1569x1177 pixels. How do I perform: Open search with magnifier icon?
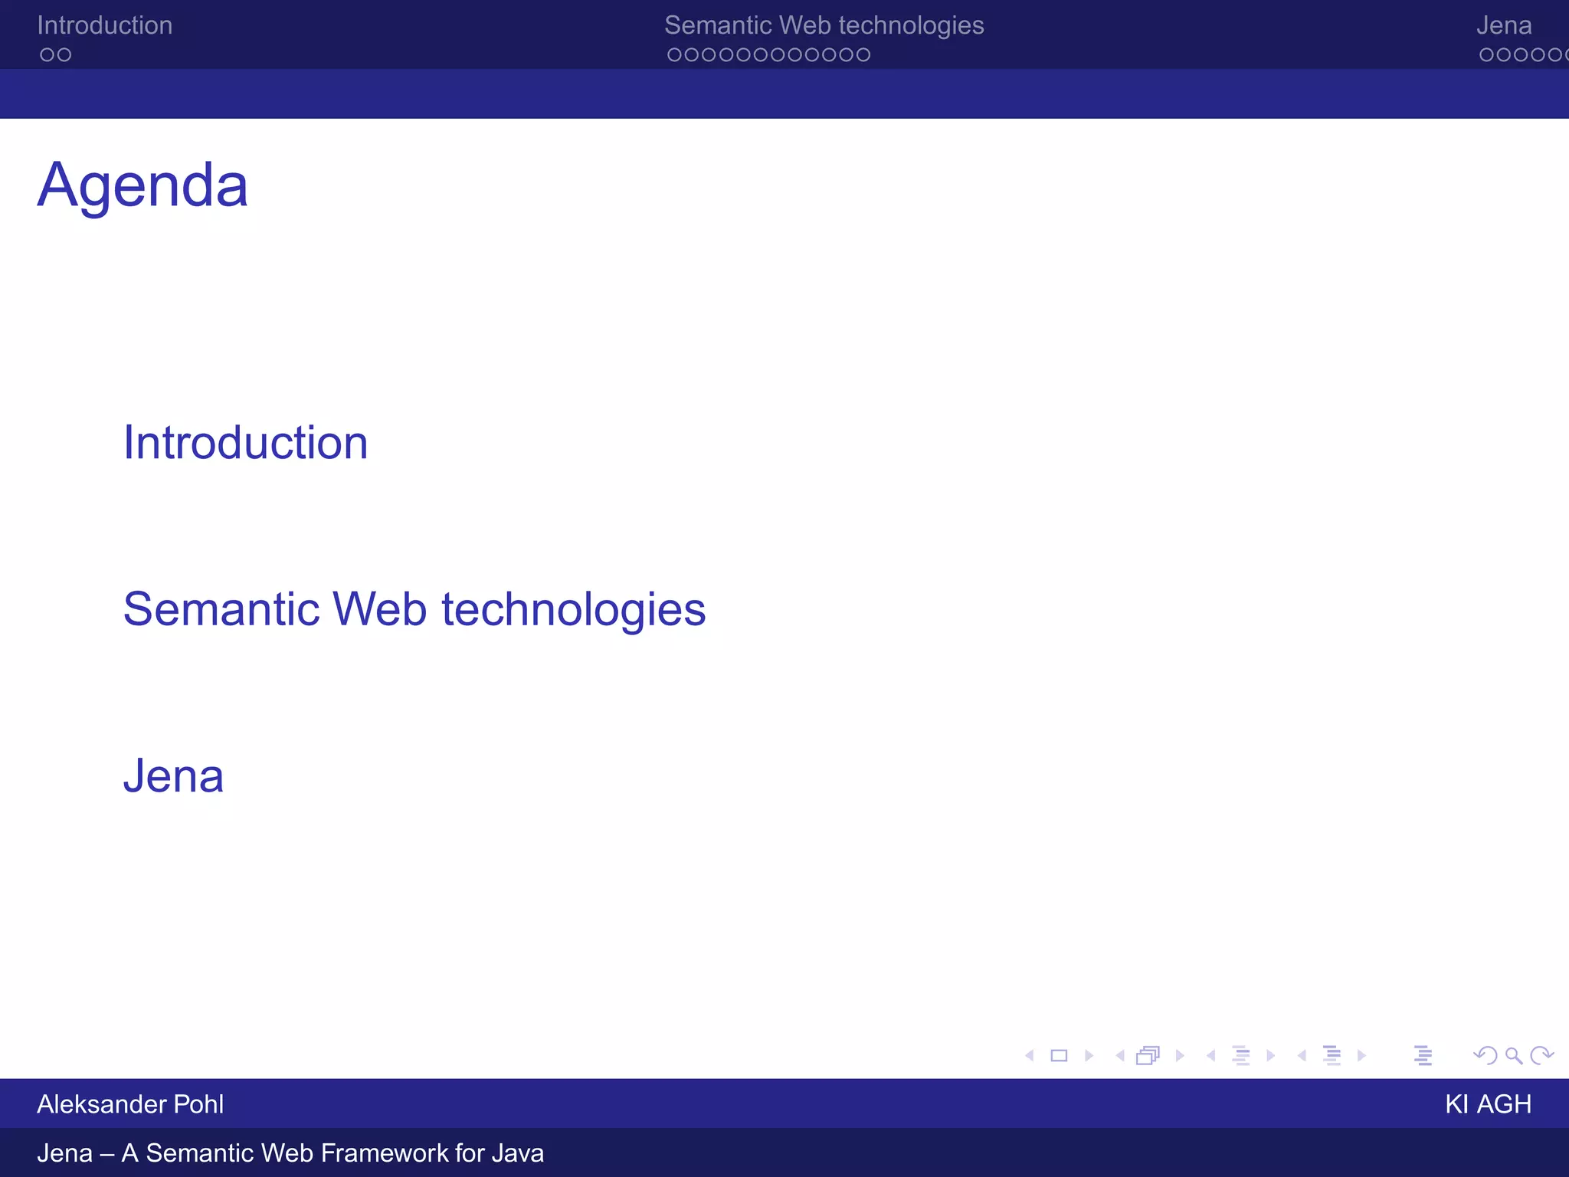click(x=1514, y=1056)
